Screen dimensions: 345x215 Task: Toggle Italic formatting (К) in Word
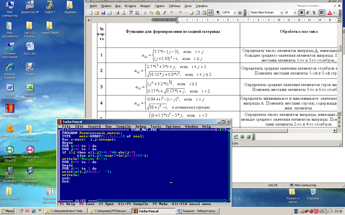point(308,13)
